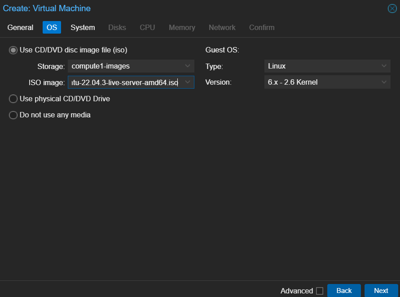400x297 pixels.
Task: Close the Create Virtual Machine dialog
Action: coord(392,9)
